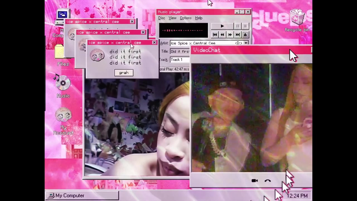Skip to next track in Music player

point(238,35)
